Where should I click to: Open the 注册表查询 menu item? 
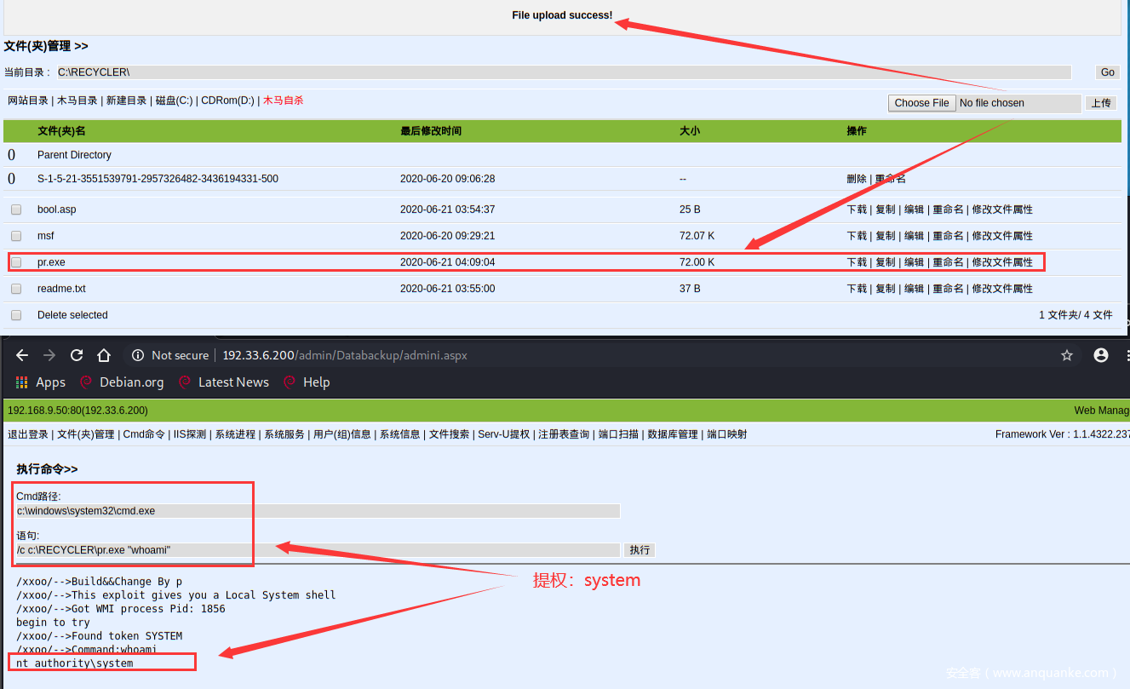coord(564,434)
